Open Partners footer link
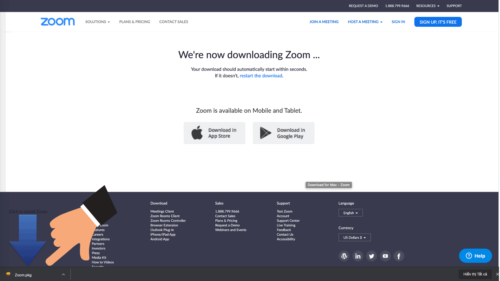The image size is (500, 281). pyautogui.click(x=98, y=244)
